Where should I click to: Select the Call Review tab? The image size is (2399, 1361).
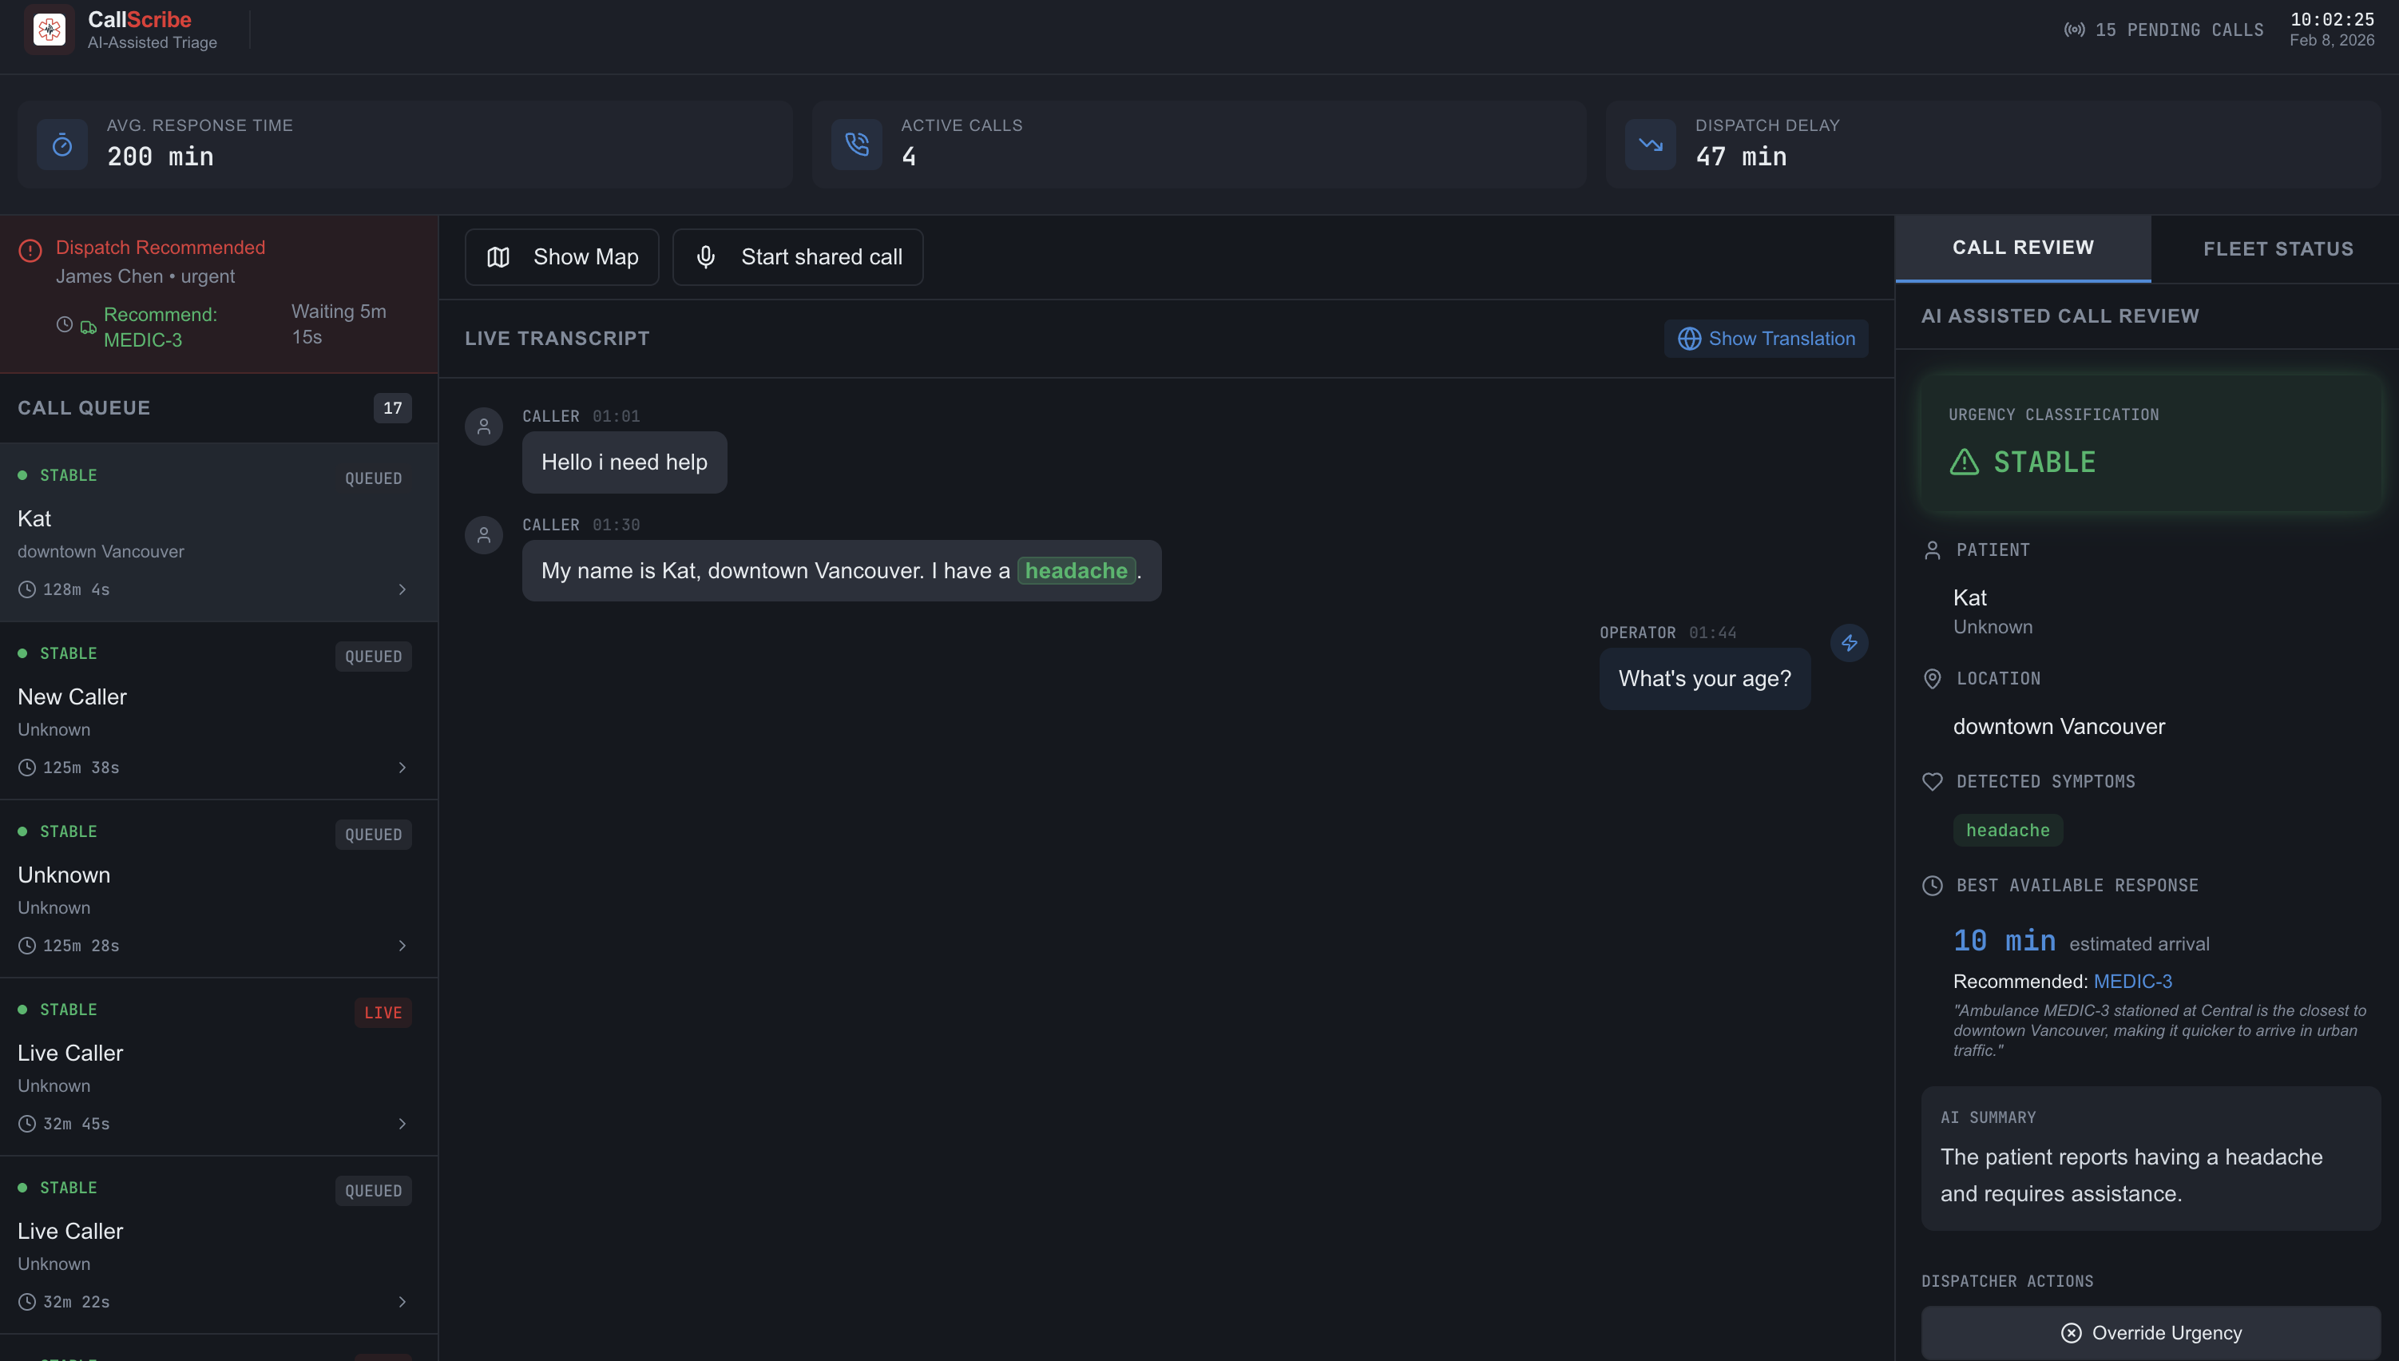(x=2022, y=248)
